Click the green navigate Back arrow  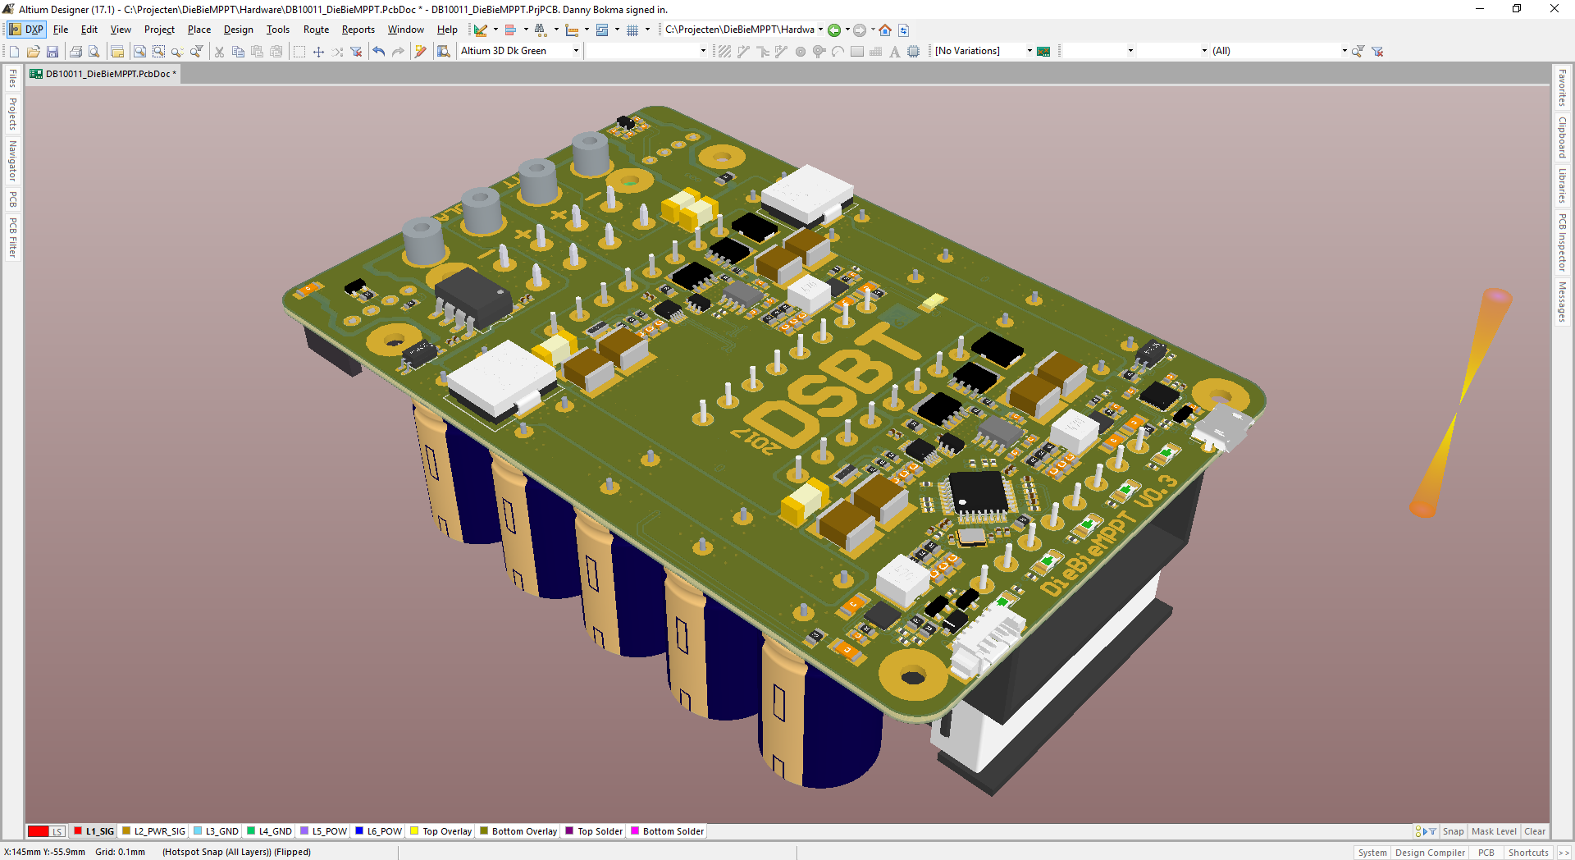(x=834, y=30)
